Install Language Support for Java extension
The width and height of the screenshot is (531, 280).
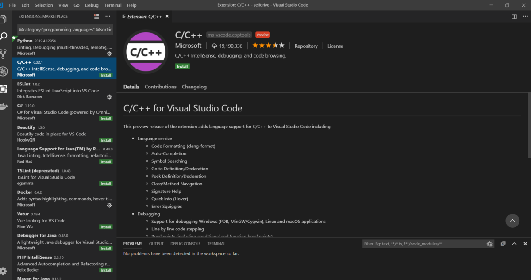(106, 162)
